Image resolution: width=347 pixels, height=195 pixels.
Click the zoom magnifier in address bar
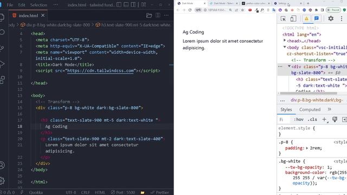230,10
